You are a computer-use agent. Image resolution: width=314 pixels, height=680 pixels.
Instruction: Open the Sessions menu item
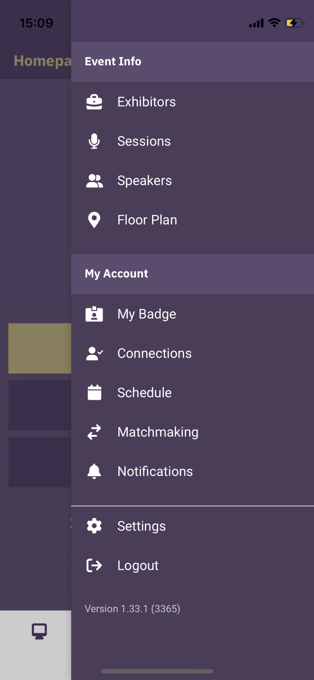click(192, 141)
